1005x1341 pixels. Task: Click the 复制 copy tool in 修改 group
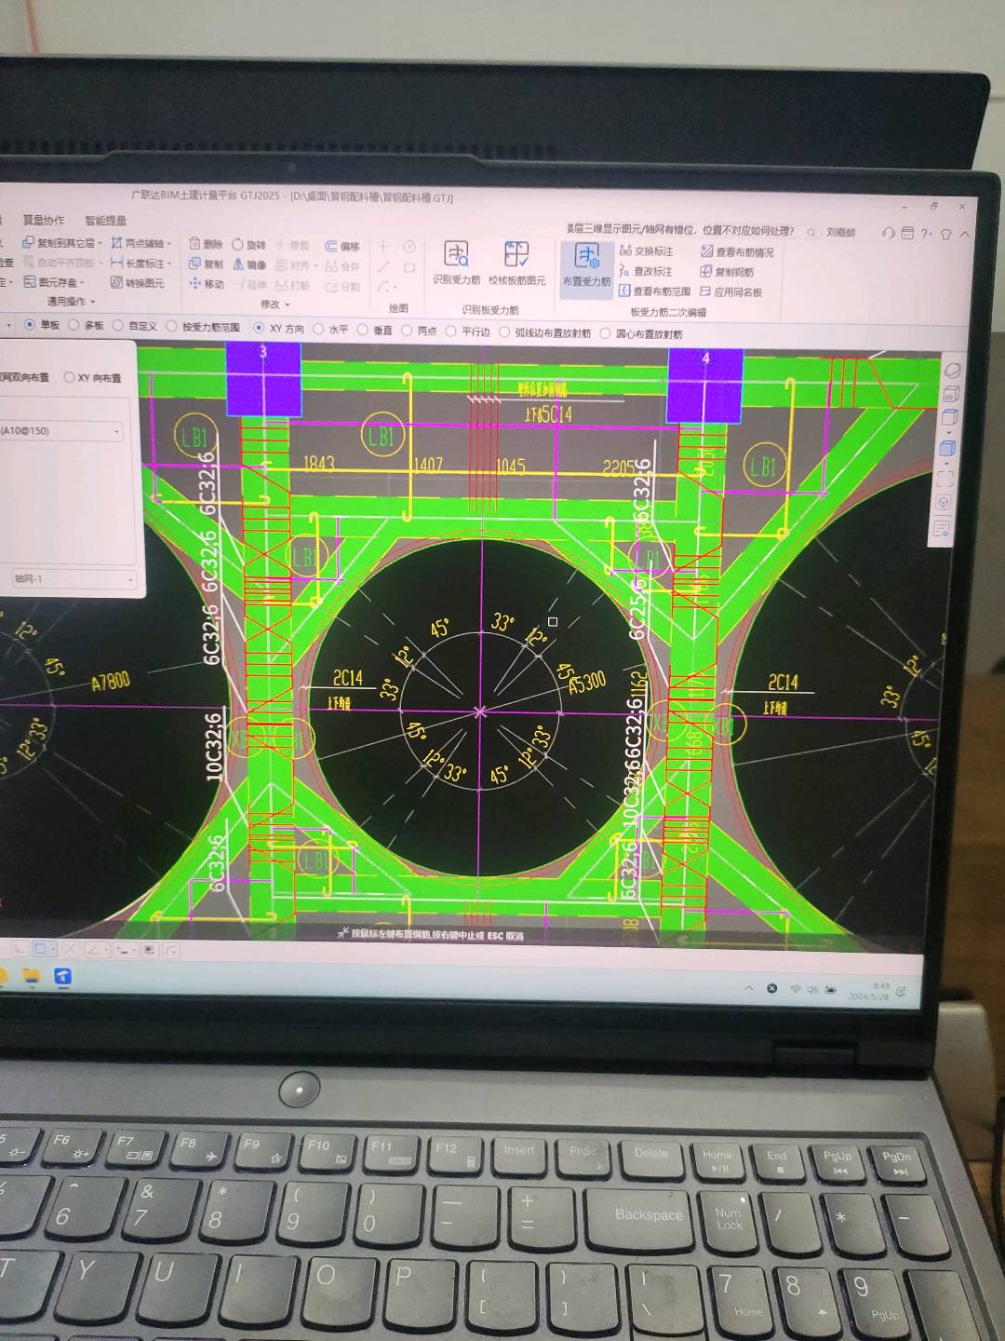[206, 264]
